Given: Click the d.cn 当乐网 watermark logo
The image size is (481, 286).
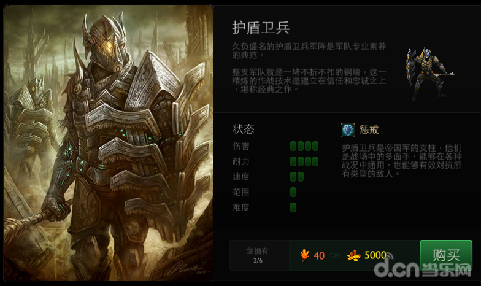Looking at the screenshot, I should tap(423, 268).
